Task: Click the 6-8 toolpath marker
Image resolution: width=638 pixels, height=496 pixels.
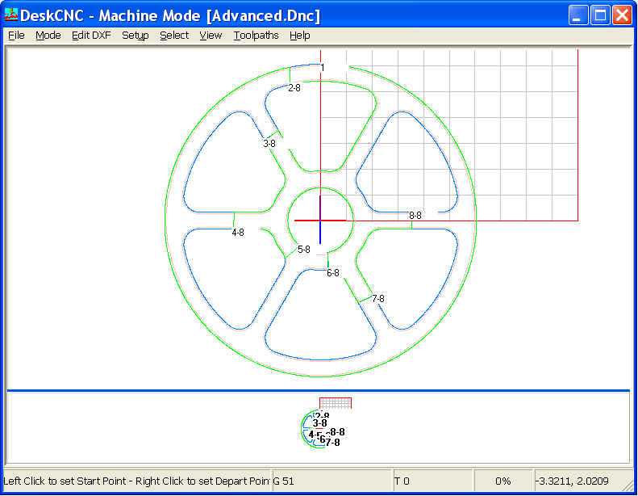Action: 333,273
